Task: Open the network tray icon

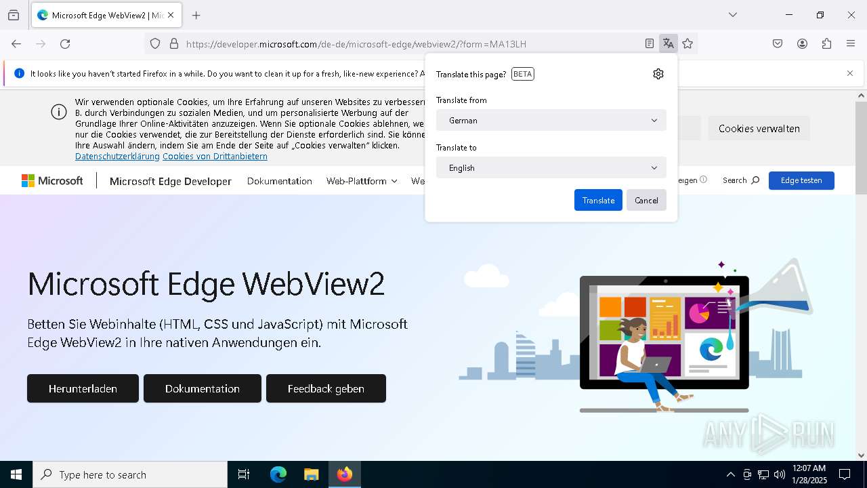Action: click(x=763, y=474)
